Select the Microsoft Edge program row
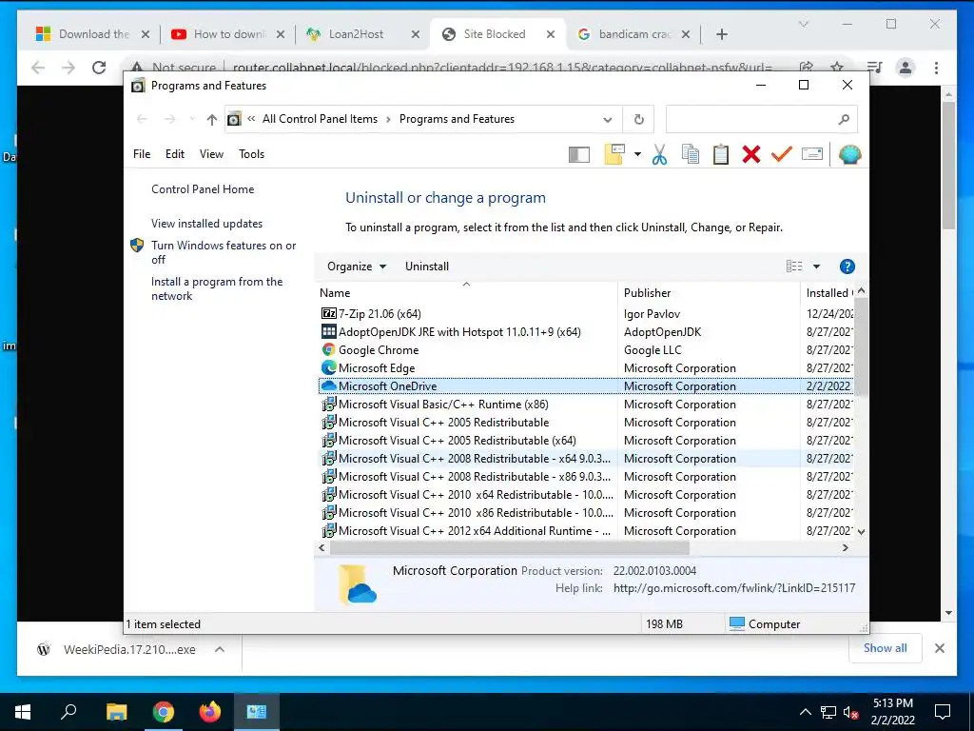Viewport: 974px width, 731px height. coord(586,368)
